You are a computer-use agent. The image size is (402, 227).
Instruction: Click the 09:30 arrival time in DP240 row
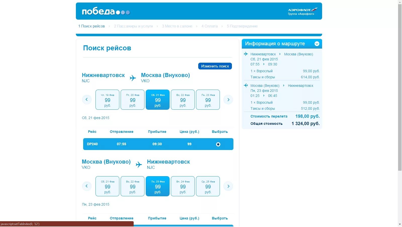point(157,144)
